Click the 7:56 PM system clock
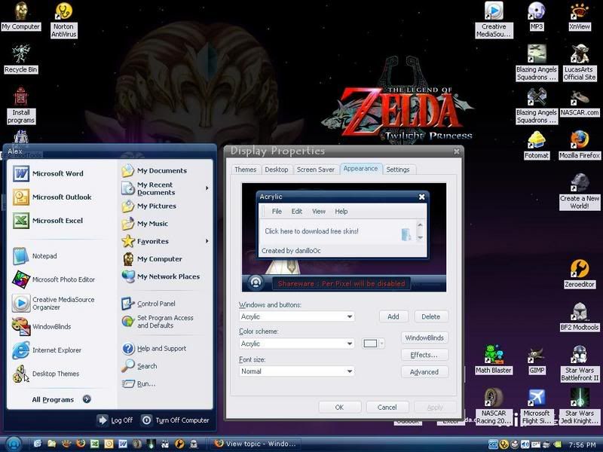This screenshot has height=452, width=603. click(x=582, y=444)
